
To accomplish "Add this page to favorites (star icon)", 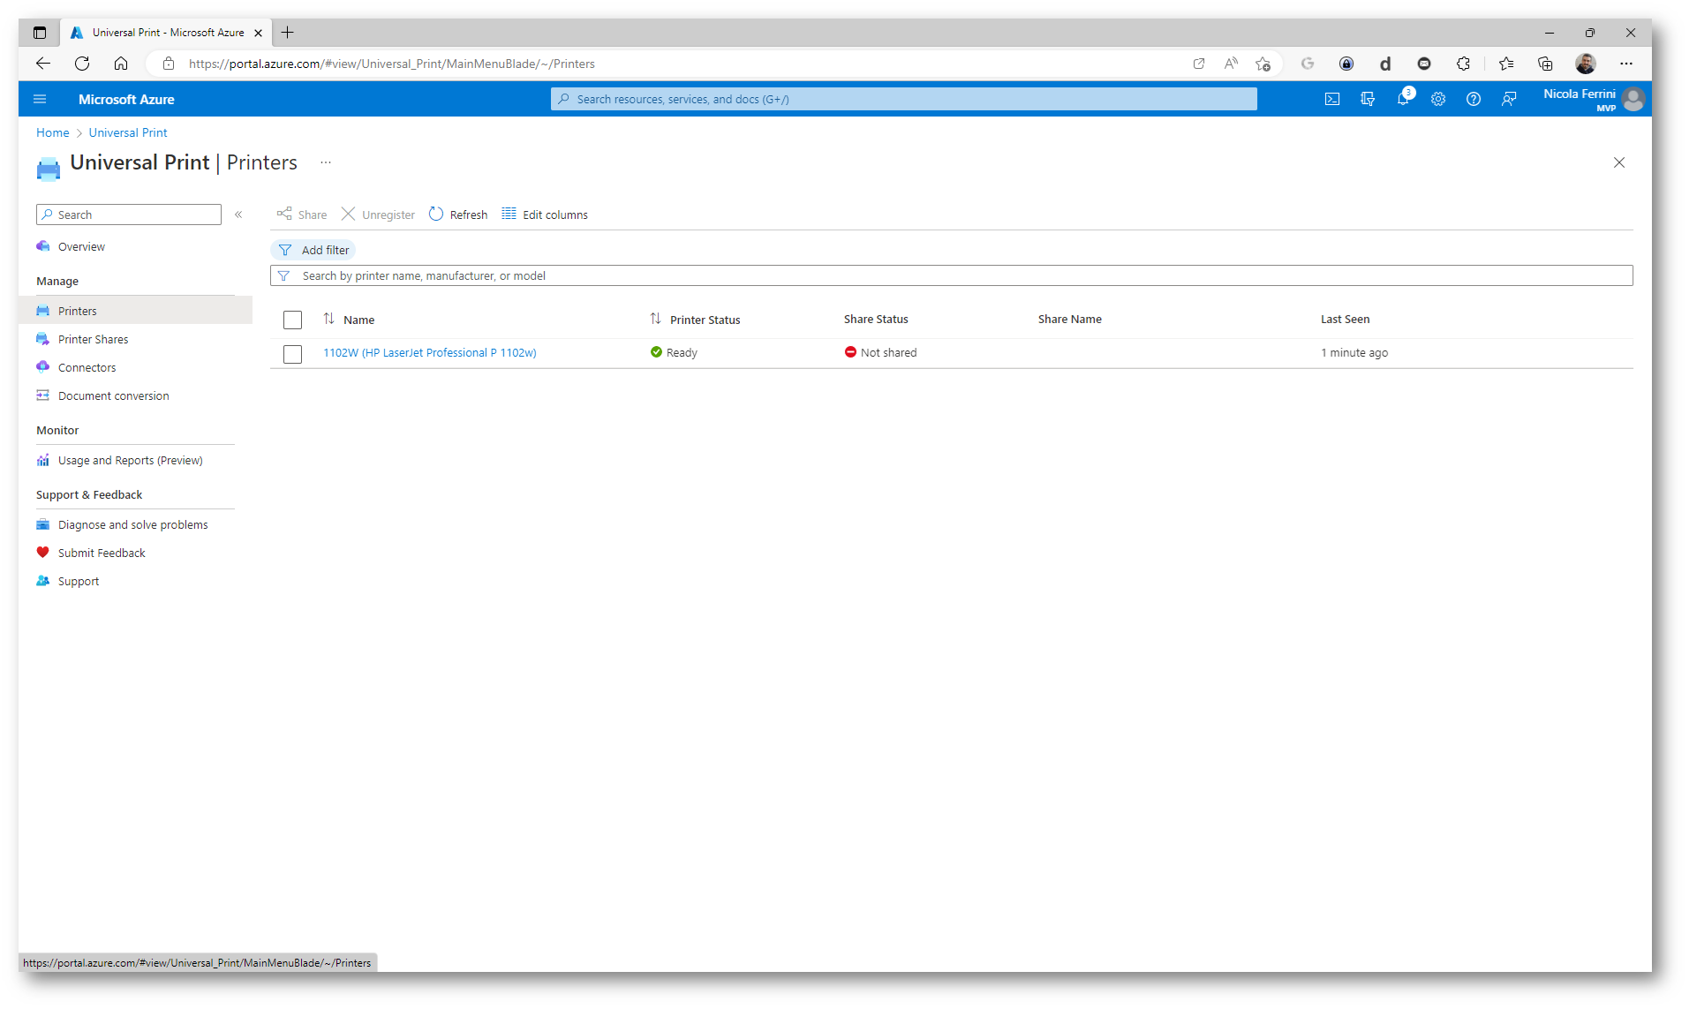I will [x=1263, y=64].
